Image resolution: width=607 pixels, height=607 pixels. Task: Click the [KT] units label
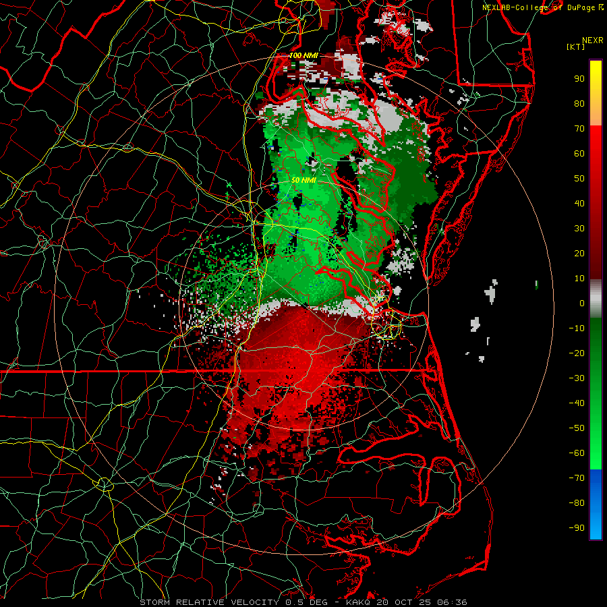click(x=576, y=47)
